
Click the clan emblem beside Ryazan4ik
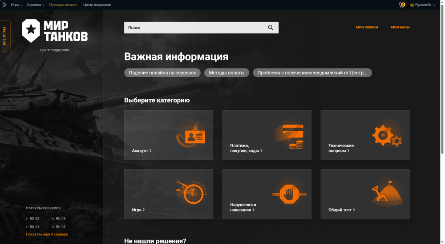tap(412, 5)
